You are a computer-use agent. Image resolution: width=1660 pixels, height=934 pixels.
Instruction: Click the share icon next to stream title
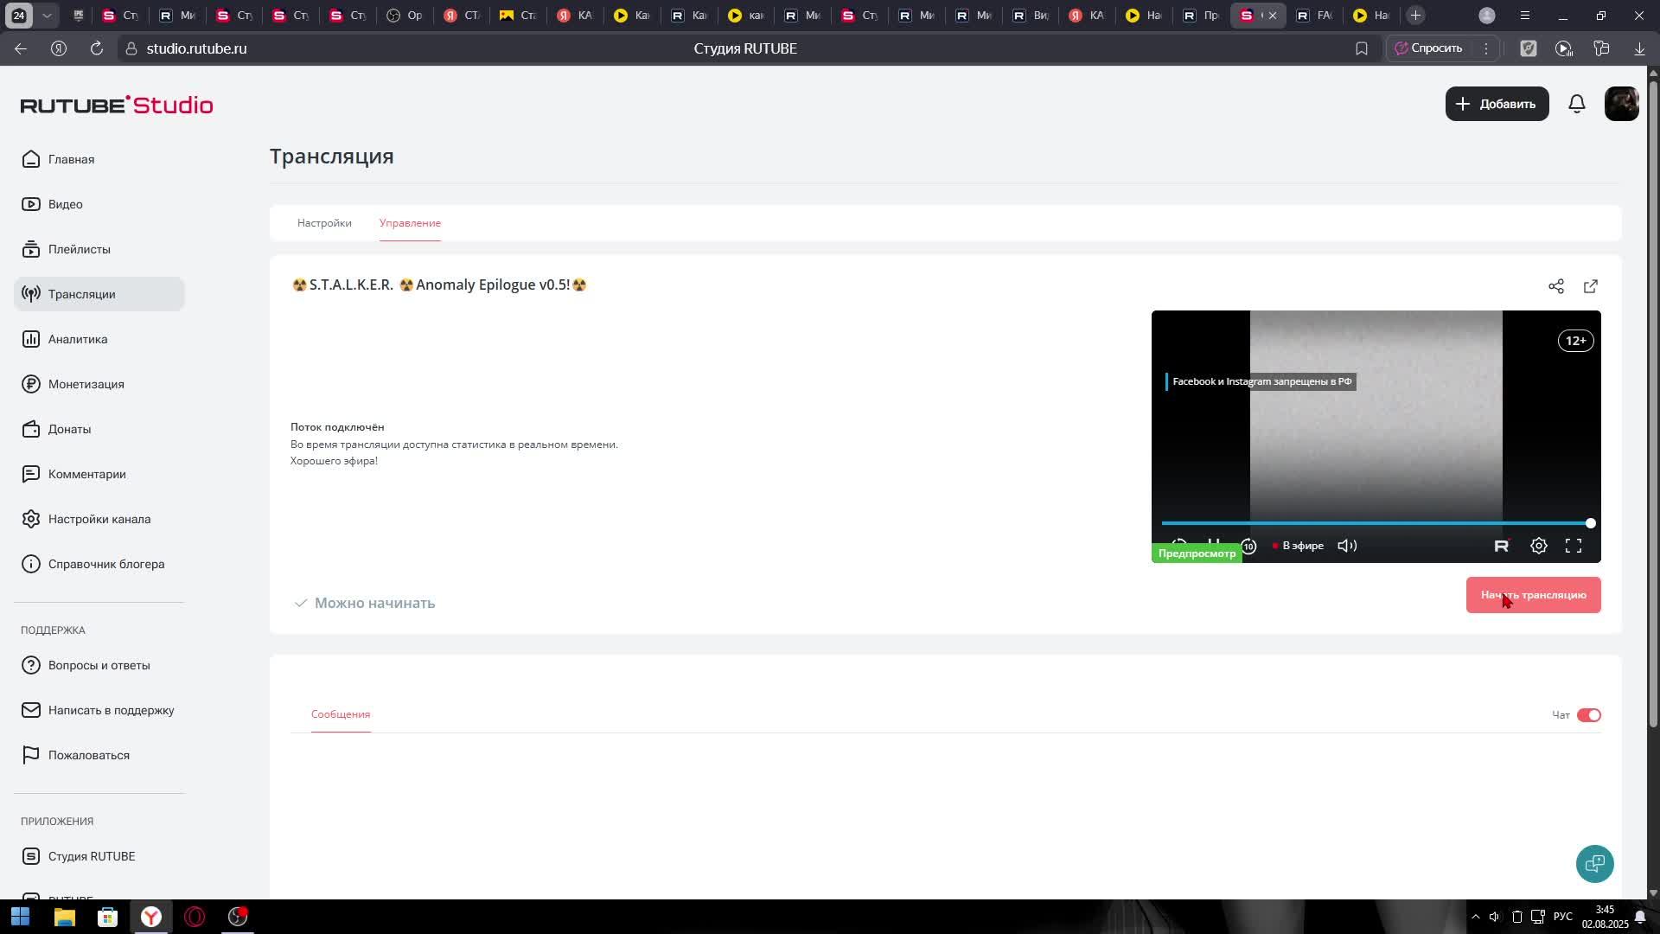(1556, 286)
